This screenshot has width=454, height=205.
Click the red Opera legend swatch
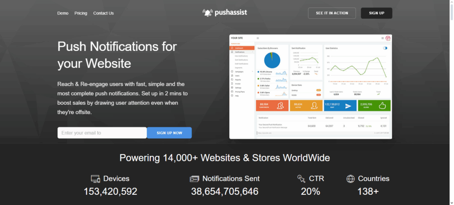[258, 93]
